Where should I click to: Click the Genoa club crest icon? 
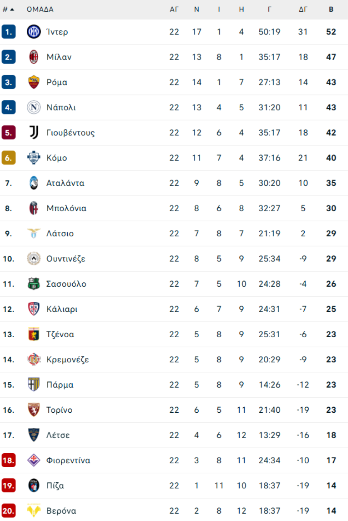(34, 334)
